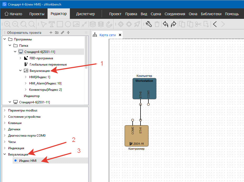Select the Workstation computer node
244x182 pixels.
click(x=144, y=88)
